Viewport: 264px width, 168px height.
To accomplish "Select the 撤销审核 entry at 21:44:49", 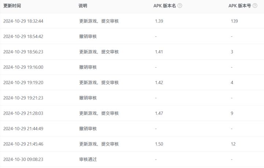I will (88, 129).
